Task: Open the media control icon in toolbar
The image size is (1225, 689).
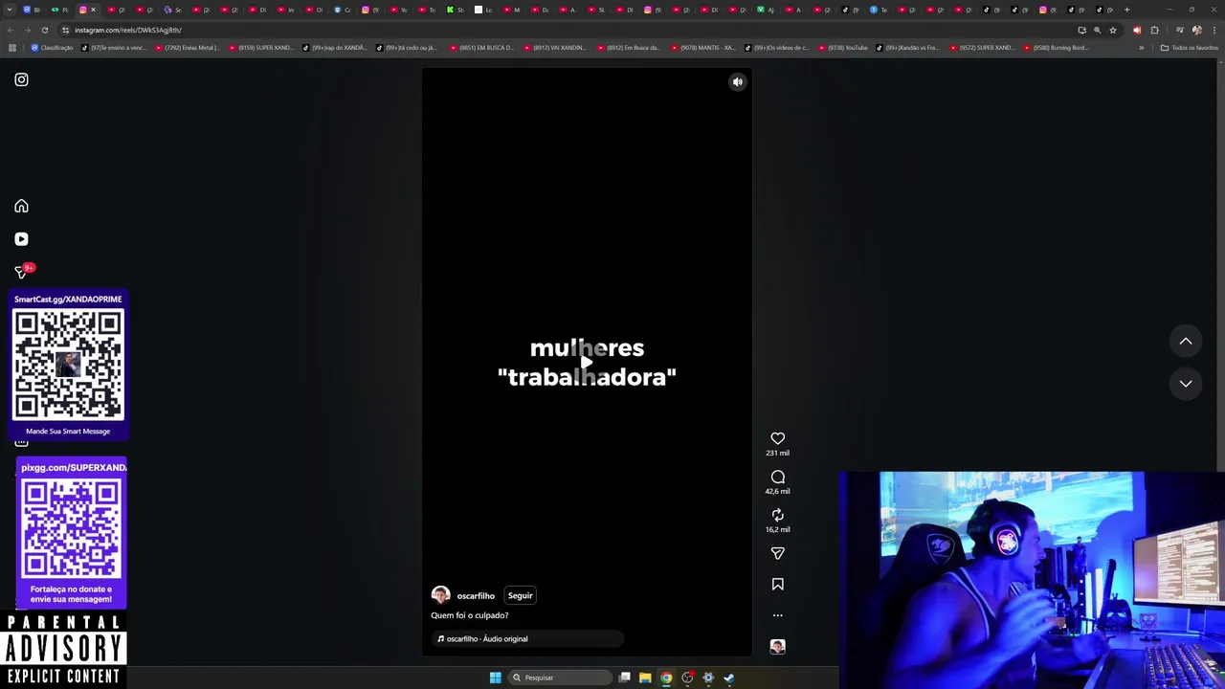Action: [x=1179, y=30]
